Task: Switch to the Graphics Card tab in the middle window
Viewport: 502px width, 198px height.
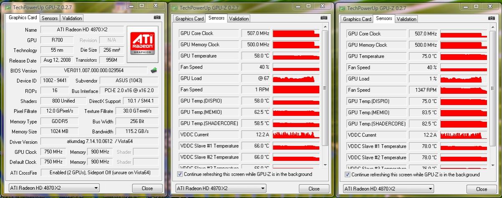Action: [190, 18]
